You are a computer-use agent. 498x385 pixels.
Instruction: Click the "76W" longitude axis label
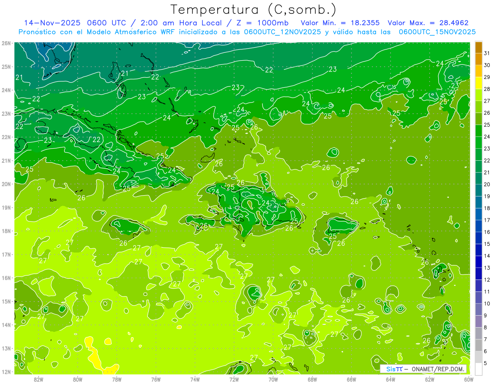click(156, 379)
